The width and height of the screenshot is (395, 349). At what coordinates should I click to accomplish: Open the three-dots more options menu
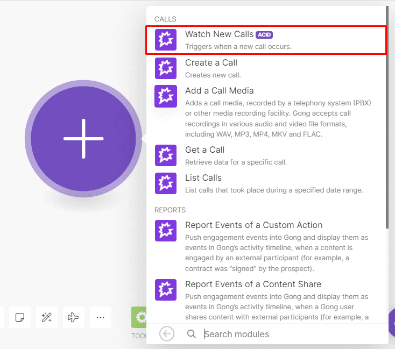click(100, 318)
